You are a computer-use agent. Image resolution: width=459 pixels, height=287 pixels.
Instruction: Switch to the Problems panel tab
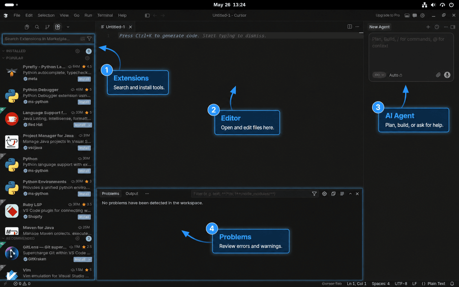tap(111, 194)
